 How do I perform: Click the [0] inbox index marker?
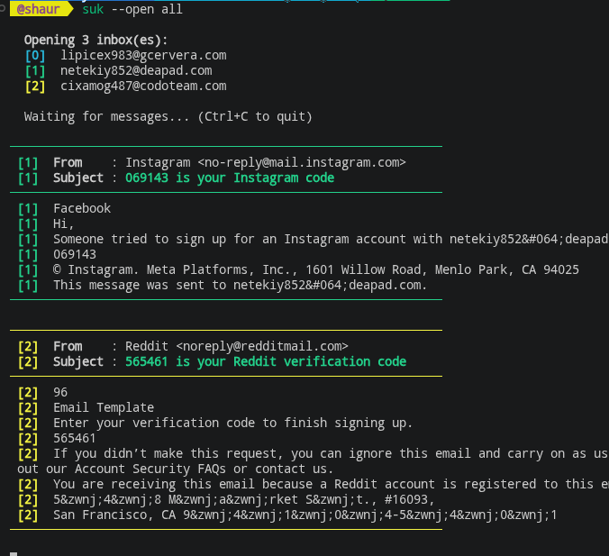(x=35, y=56)
